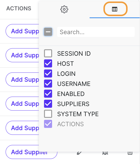This screenshot has width=140, height=164.
Task: Click the SYSTEM TYPE column label
Action: coord(78,114)
